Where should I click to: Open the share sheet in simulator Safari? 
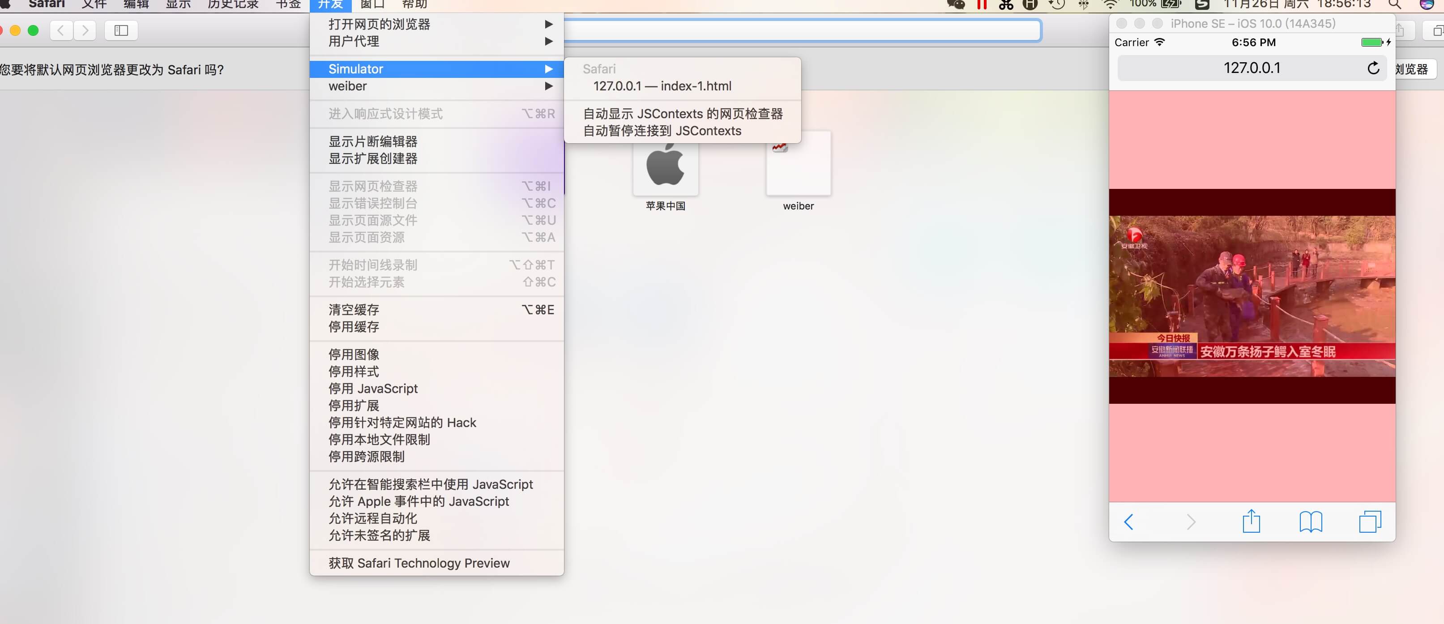1251,521
